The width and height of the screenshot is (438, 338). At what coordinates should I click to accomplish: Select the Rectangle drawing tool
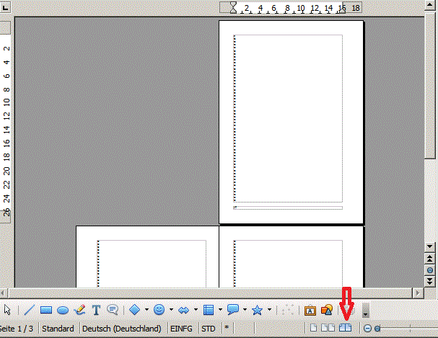[x=46, y=310]
